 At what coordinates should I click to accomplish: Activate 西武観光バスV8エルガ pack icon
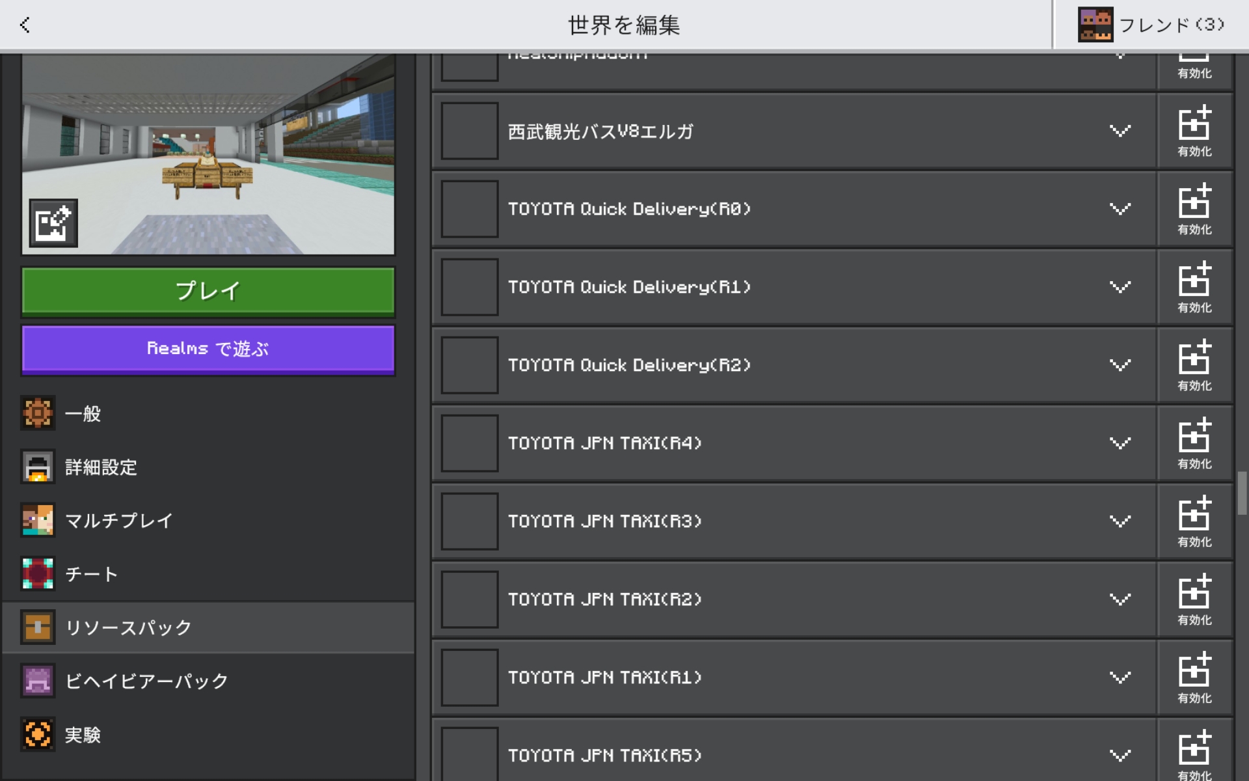point(1194,131)
